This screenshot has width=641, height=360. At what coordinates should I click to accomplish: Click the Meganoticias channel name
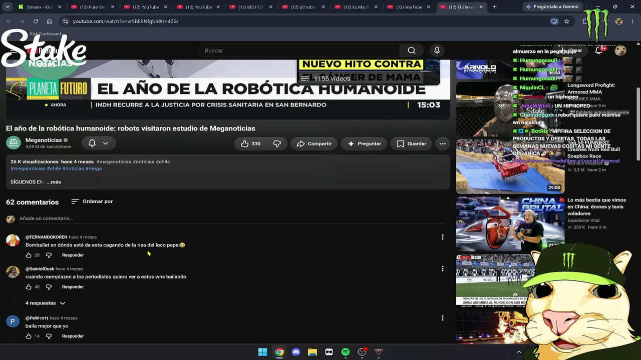(44, 140)
